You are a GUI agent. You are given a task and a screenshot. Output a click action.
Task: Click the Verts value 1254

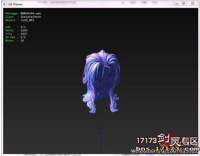pyautogui.click(x=24, y=30)
